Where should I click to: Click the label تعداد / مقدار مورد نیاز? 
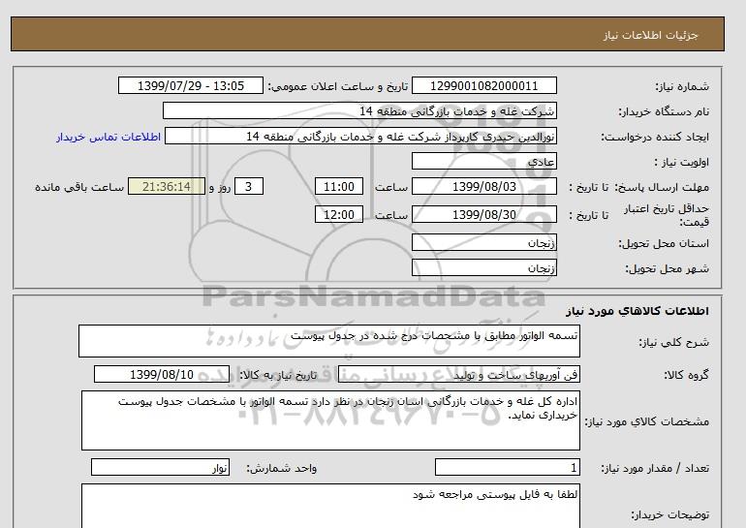click(655, 469)
